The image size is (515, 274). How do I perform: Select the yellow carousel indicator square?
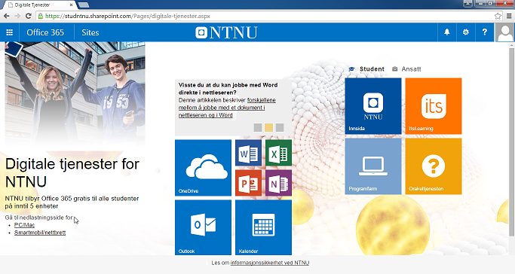tap(268, 127)
